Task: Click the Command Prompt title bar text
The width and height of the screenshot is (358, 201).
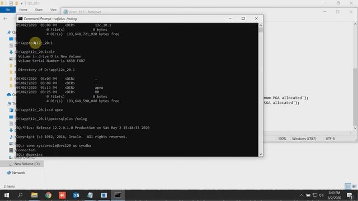Action: point(50,18)
